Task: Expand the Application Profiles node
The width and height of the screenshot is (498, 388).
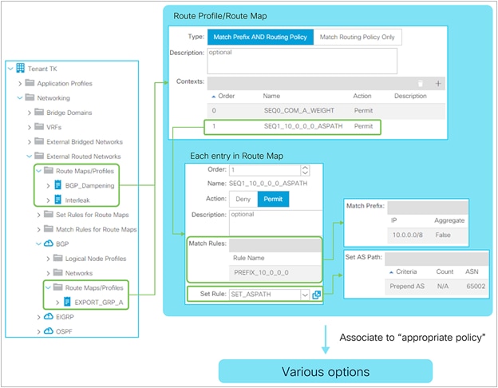Action: point(20,84)
